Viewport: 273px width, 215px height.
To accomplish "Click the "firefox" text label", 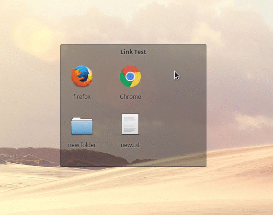I will coord(82,97).
